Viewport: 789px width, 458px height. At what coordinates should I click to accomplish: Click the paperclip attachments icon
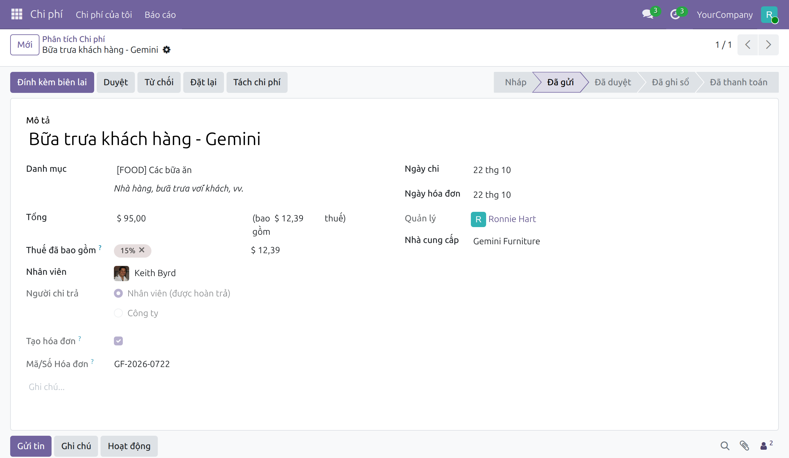[744, 446]
